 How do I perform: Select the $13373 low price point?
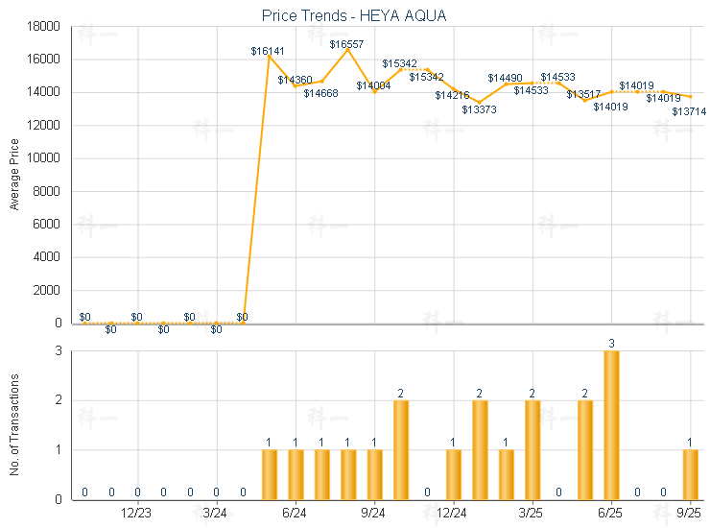coord(479,103)
